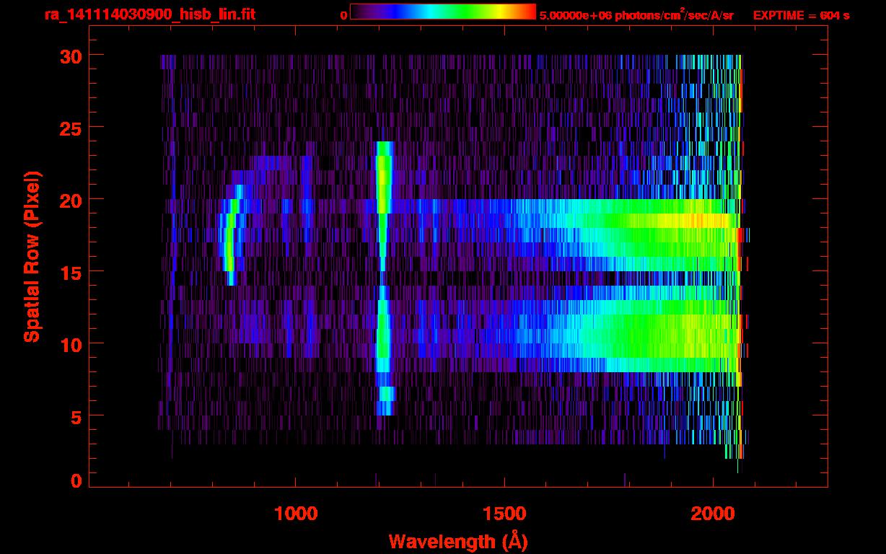Click the intensity color bar legend
886x554 pixels.
pos(443,12)
